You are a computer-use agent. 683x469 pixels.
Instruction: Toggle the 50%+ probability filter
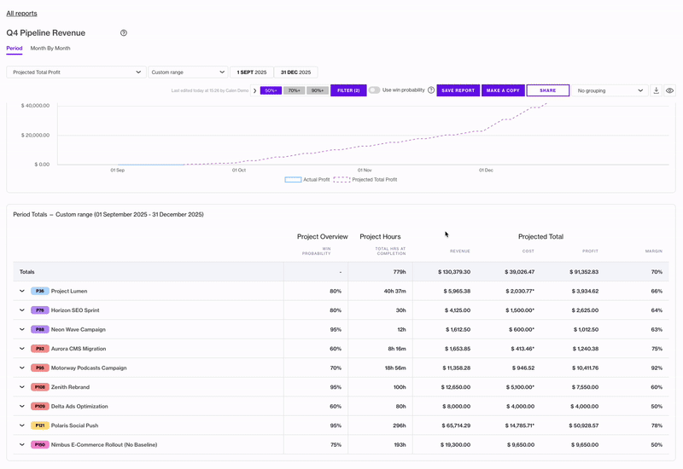click(271, 90)
